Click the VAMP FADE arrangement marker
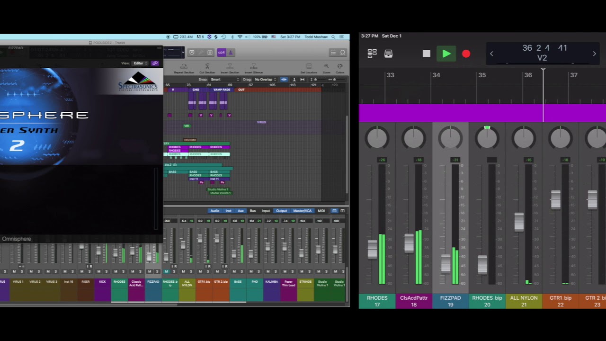Viewport: 606px width, 341px height. coord(222,90)
